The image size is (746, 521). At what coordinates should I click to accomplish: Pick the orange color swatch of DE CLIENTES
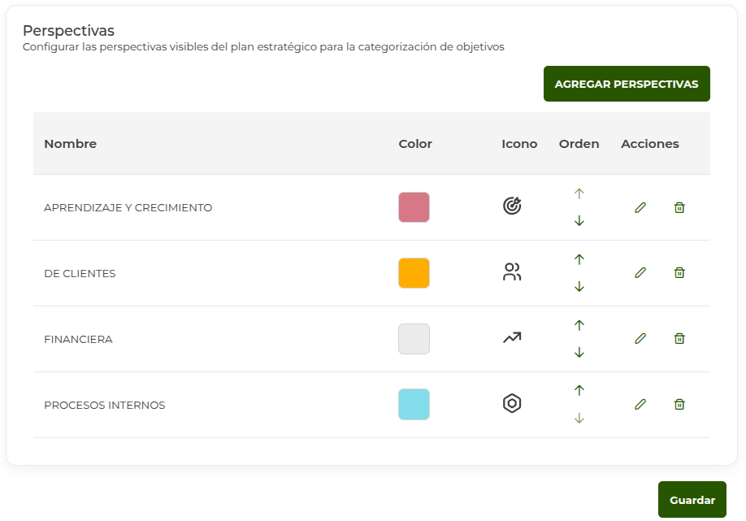click(414, 273)
